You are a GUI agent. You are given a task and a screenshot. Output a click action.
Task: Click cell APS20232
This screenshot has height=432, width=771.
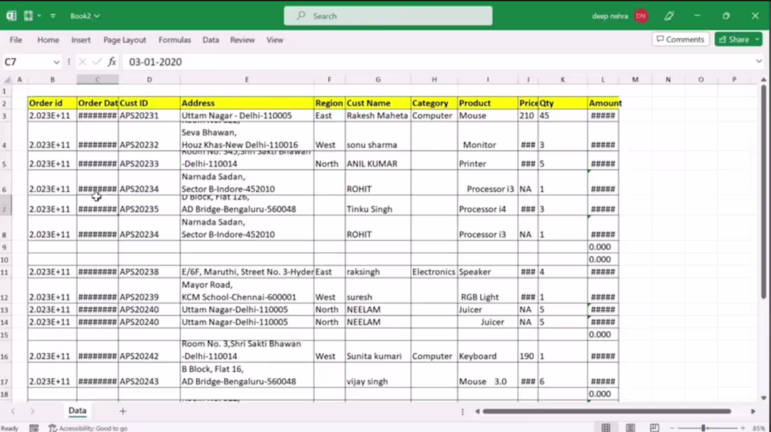coord(149,137)
